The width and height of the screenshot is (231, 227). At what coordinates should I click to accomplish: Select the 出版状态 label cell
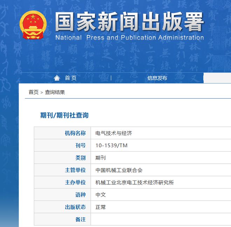(62, 207)
